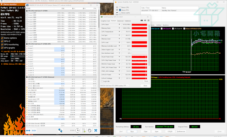
Task: Click CPU Enhanced group header in HWiNFO
Action: (61, 77)
